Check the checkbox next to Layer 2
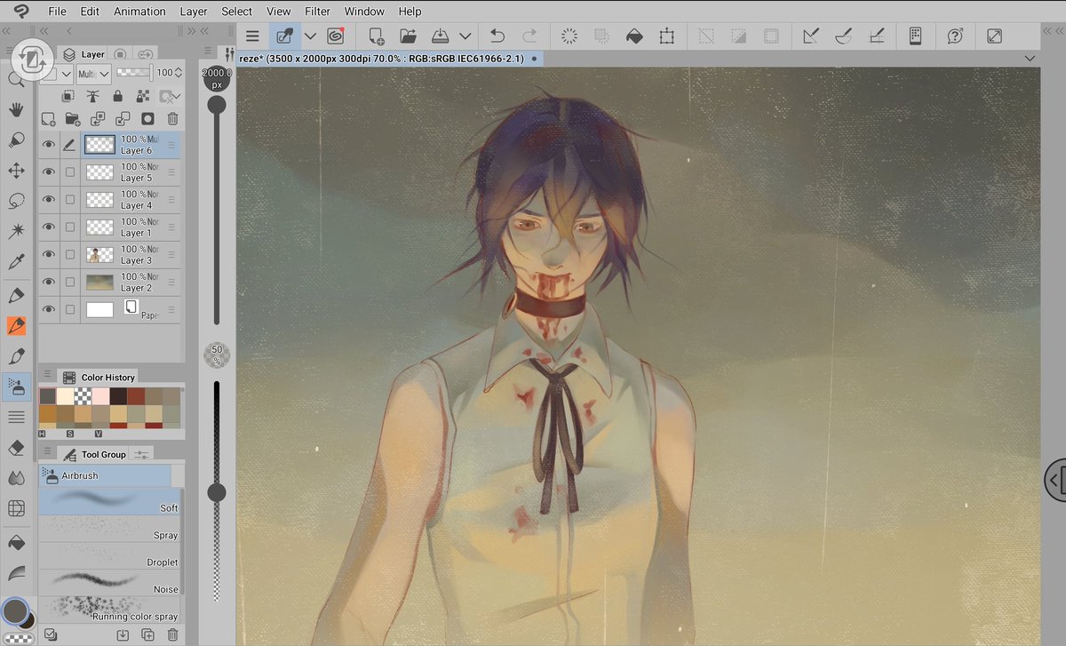Viewport: 1066px width, 646px height. tap(70, 283)
